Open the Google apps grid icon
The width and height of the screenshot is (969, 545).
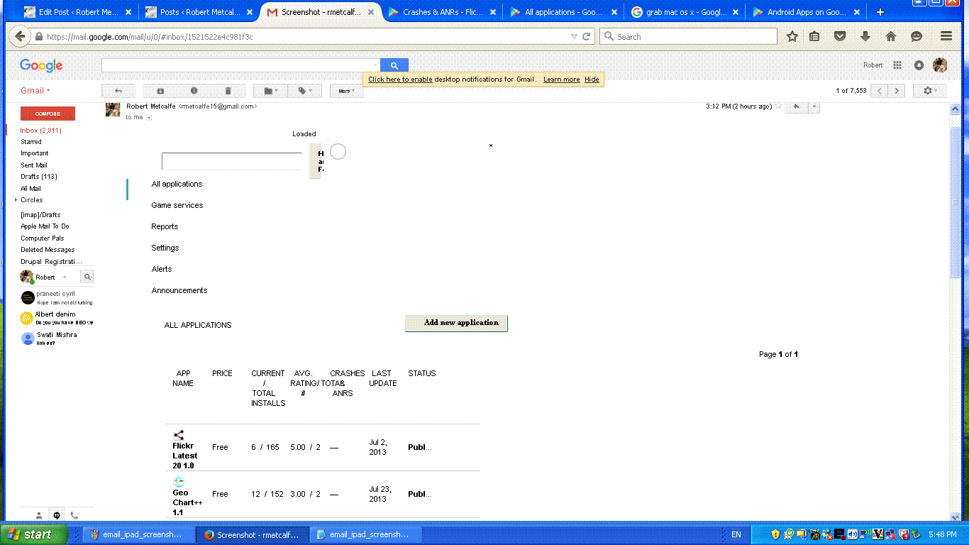[897, 65]
